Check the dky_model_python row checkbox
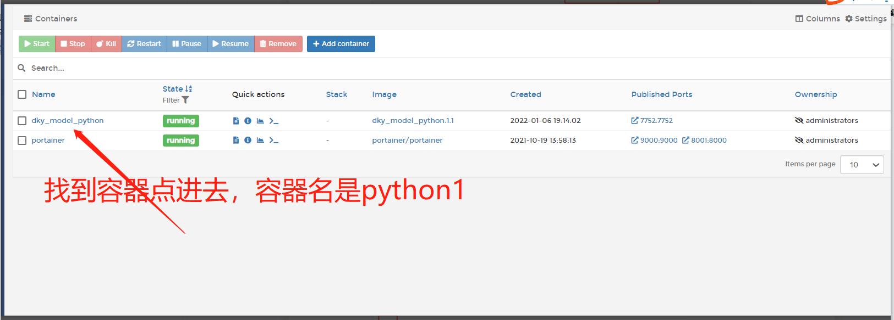The width and height of the screenshot is (894, 320). click(x=22, y=121)
